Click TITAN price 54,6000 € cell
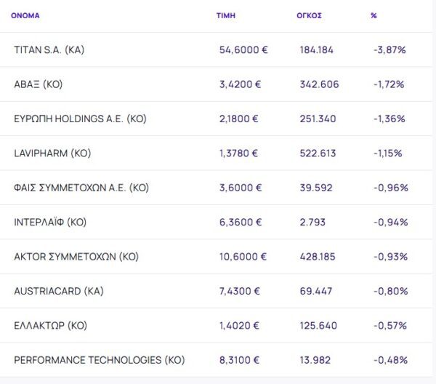The height and width of the screenshot is (384, 436). coord(243,49)
